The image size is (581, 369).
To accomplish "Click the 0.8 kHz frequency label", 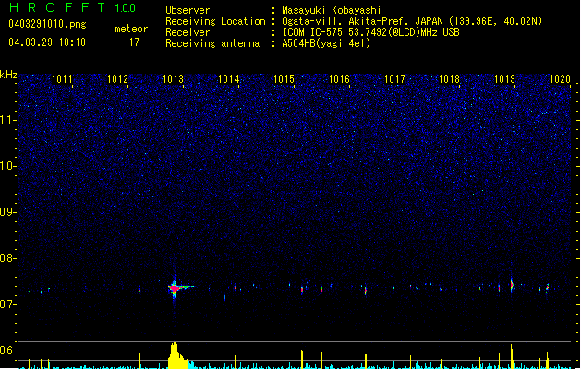I will point(8,258).
